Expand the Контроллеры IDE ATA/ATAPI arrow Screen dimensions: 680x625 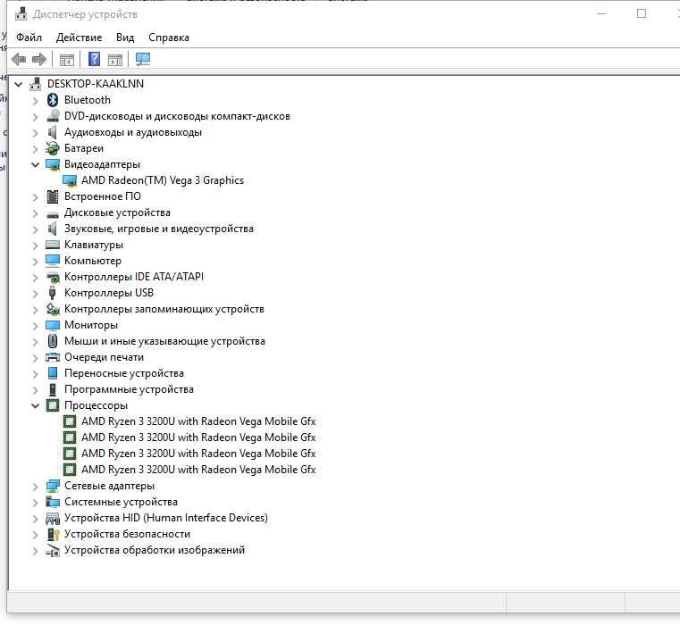click(35, 278)
